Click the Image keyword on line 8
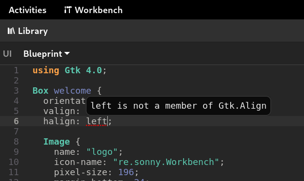The width and height of the screenshot is (304, 181). [56, 142]
